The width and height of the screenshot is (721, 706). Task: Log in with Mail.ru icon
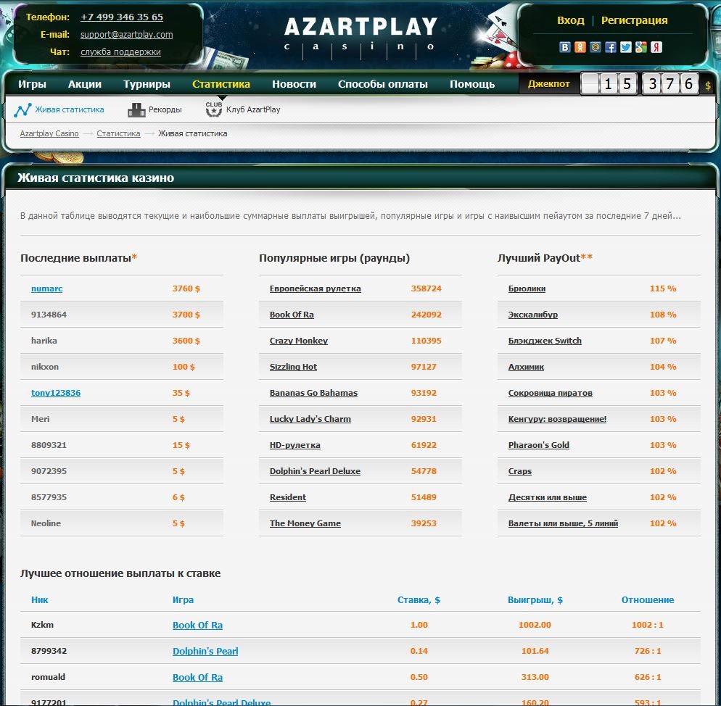[595, 47]
